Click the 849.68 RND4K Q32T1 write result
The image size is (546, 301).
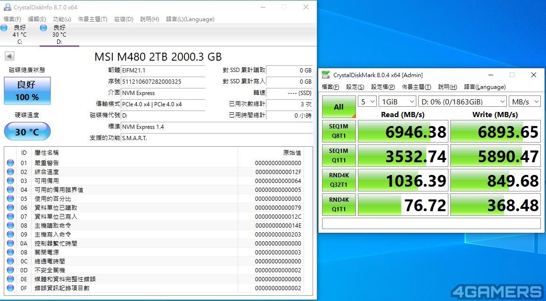(496, 180)
